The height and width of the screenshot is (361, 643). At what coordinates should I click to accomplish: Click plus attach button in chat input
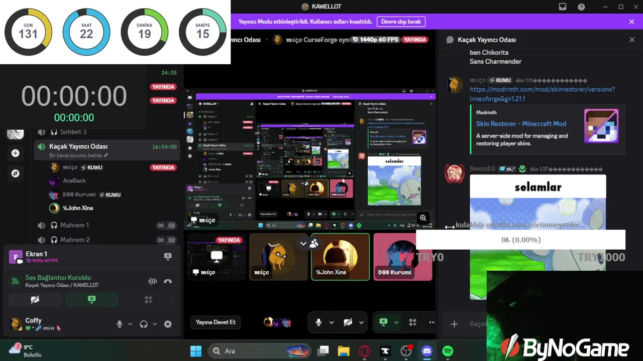point(454,324)
